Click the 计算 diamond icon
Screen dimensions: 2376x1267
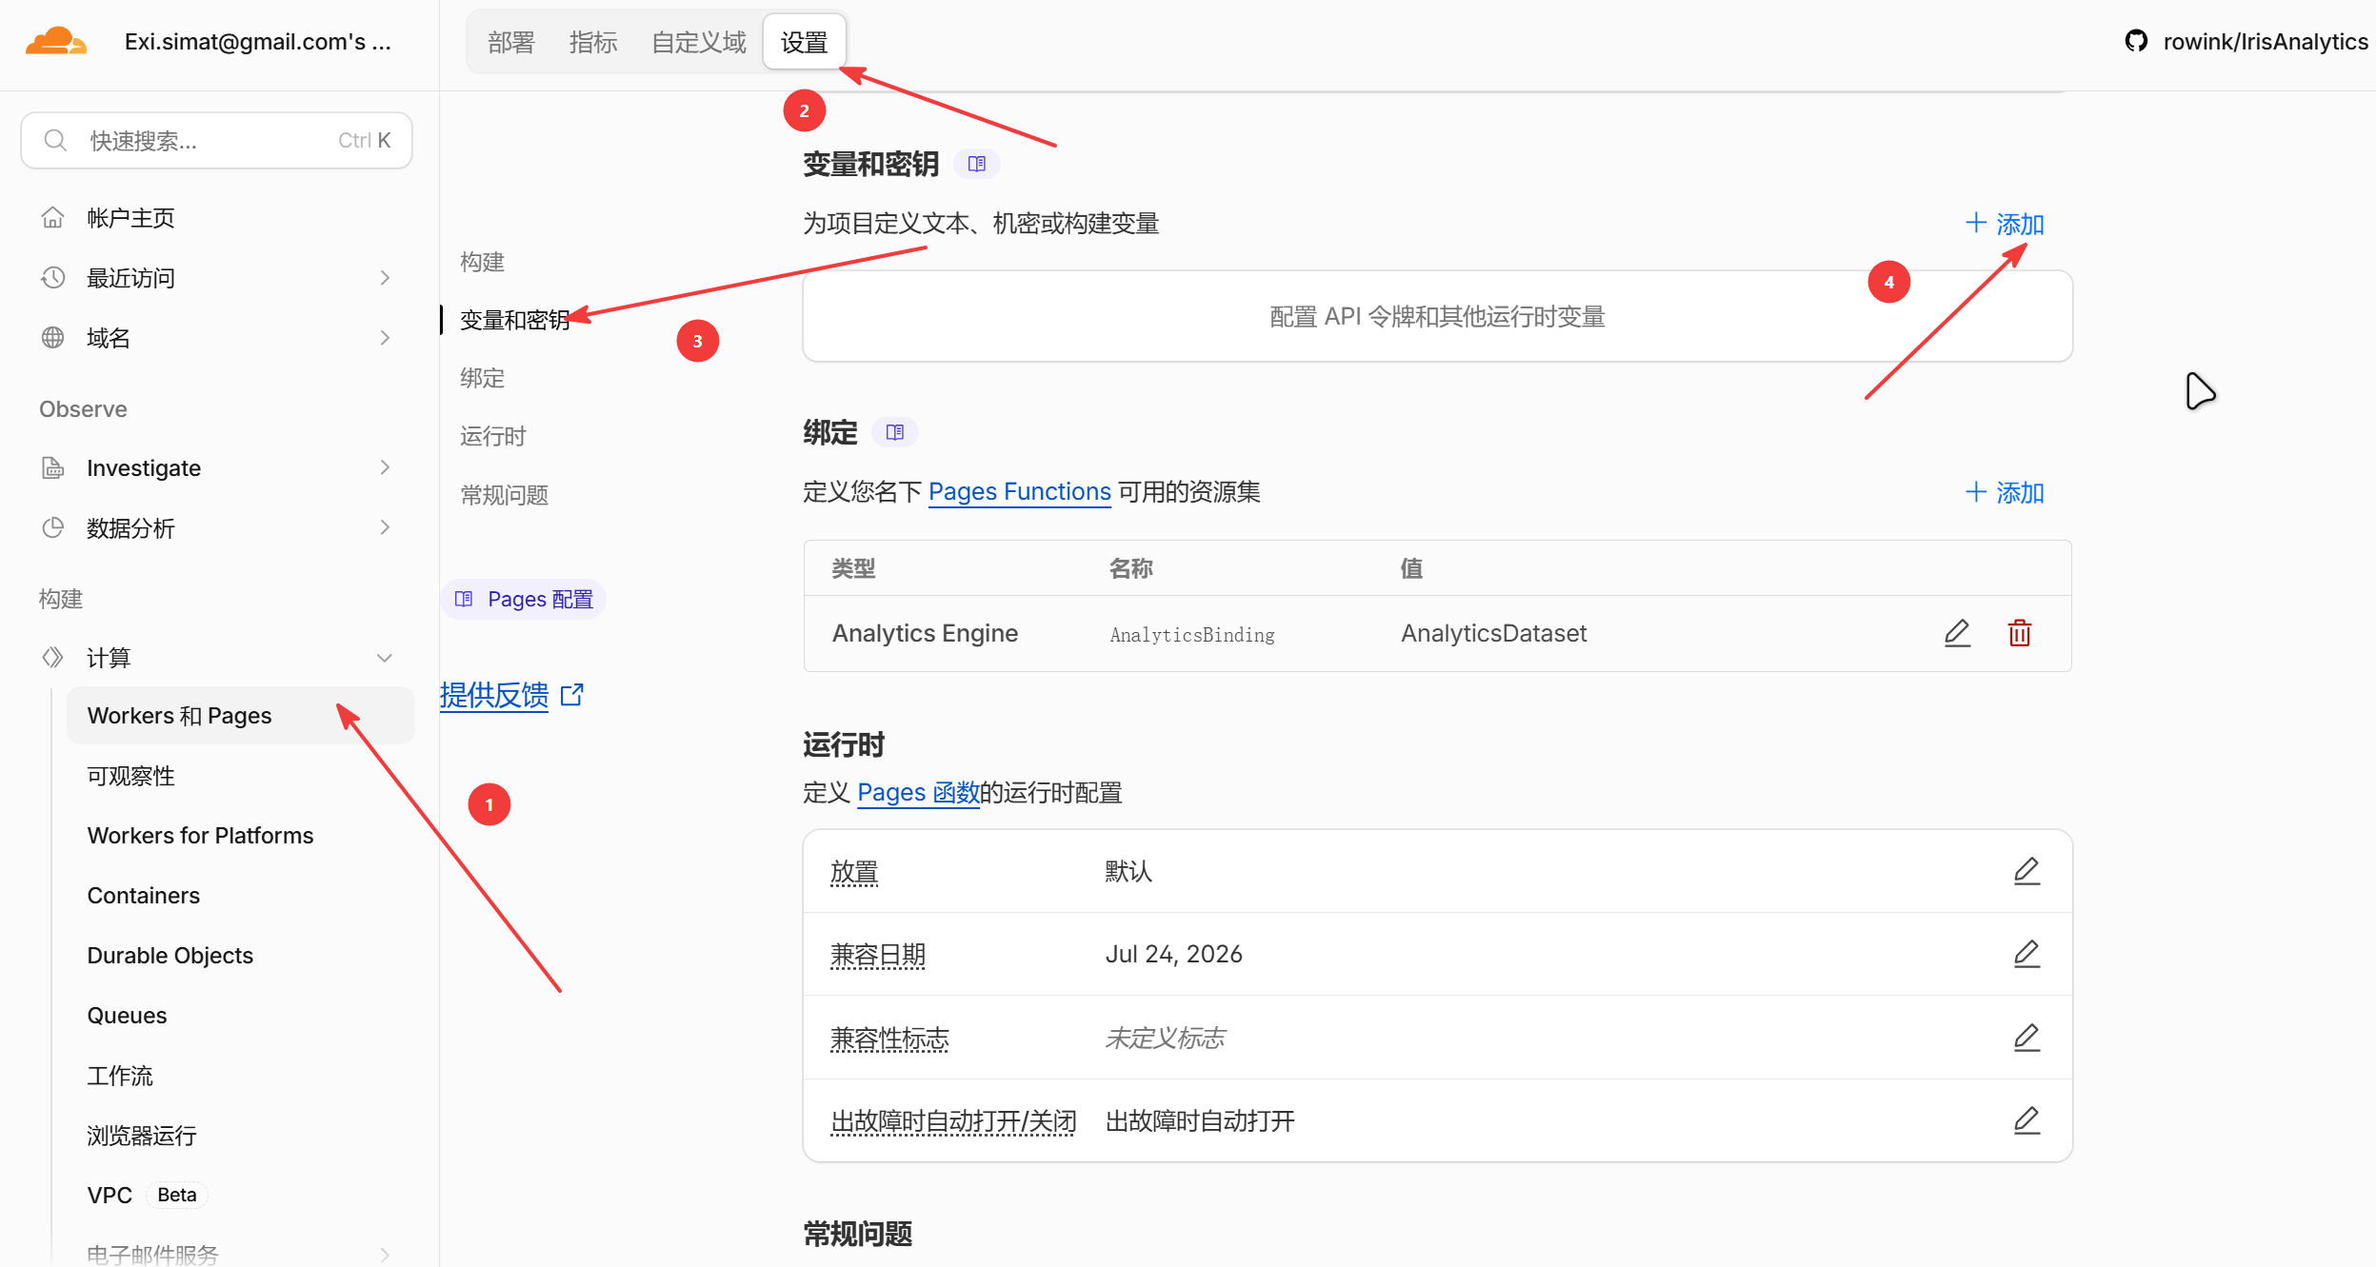click(52, 658)
